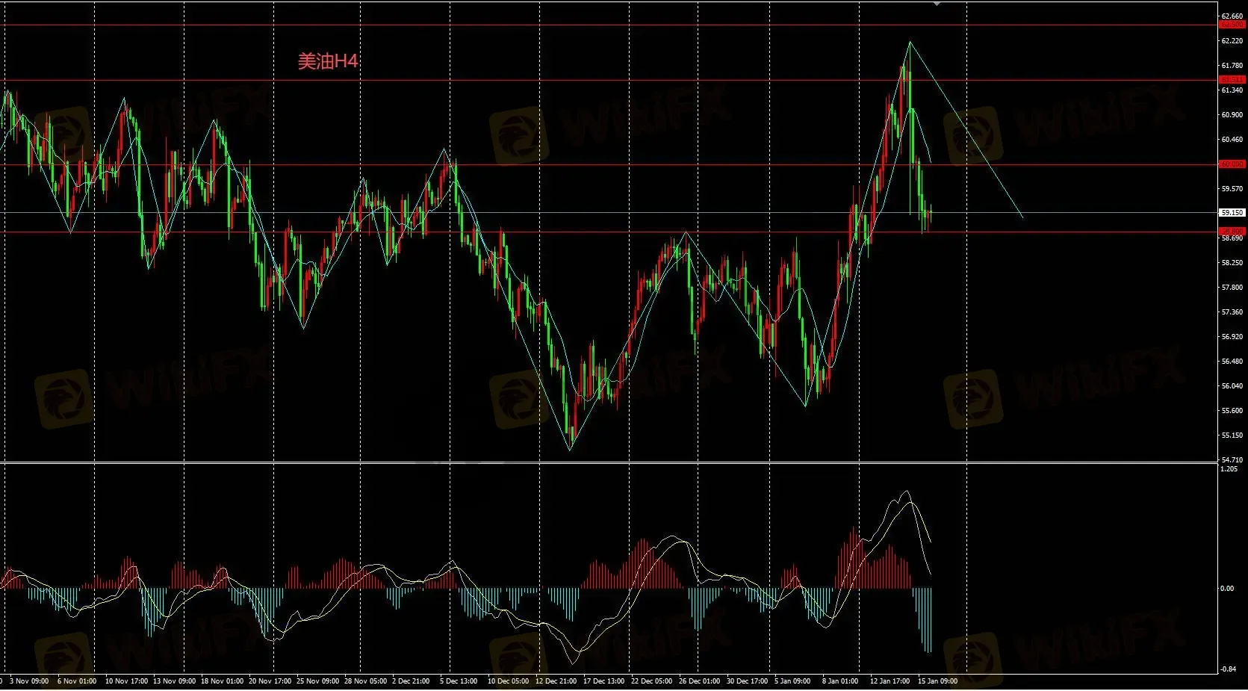
Task: Click the MACD scale value 1.205
Action: pyautogui.click(x=1229, y=469)
